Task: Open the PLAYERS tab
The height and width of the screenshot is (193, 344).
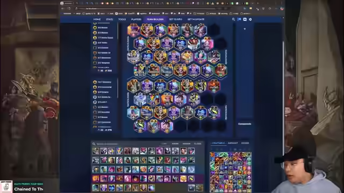Action: click(136, 19)
